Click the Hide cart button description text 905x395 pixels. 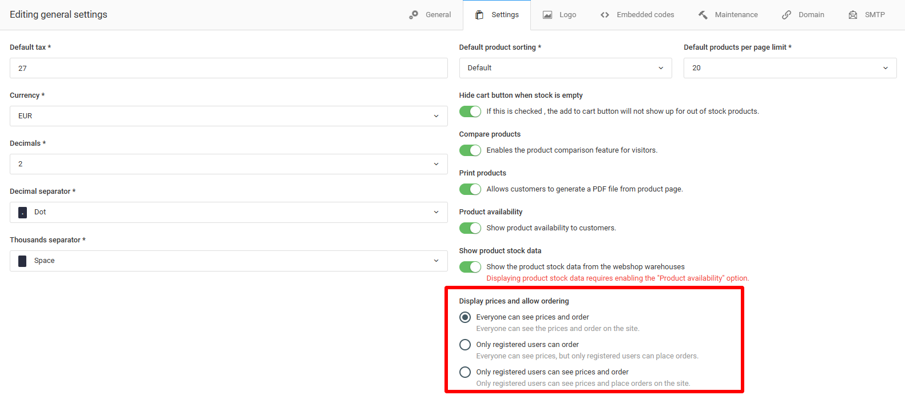[x=623, y=111]
